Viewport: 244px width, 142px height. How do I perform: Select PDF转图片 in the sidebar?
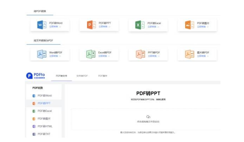click(44, 119)
